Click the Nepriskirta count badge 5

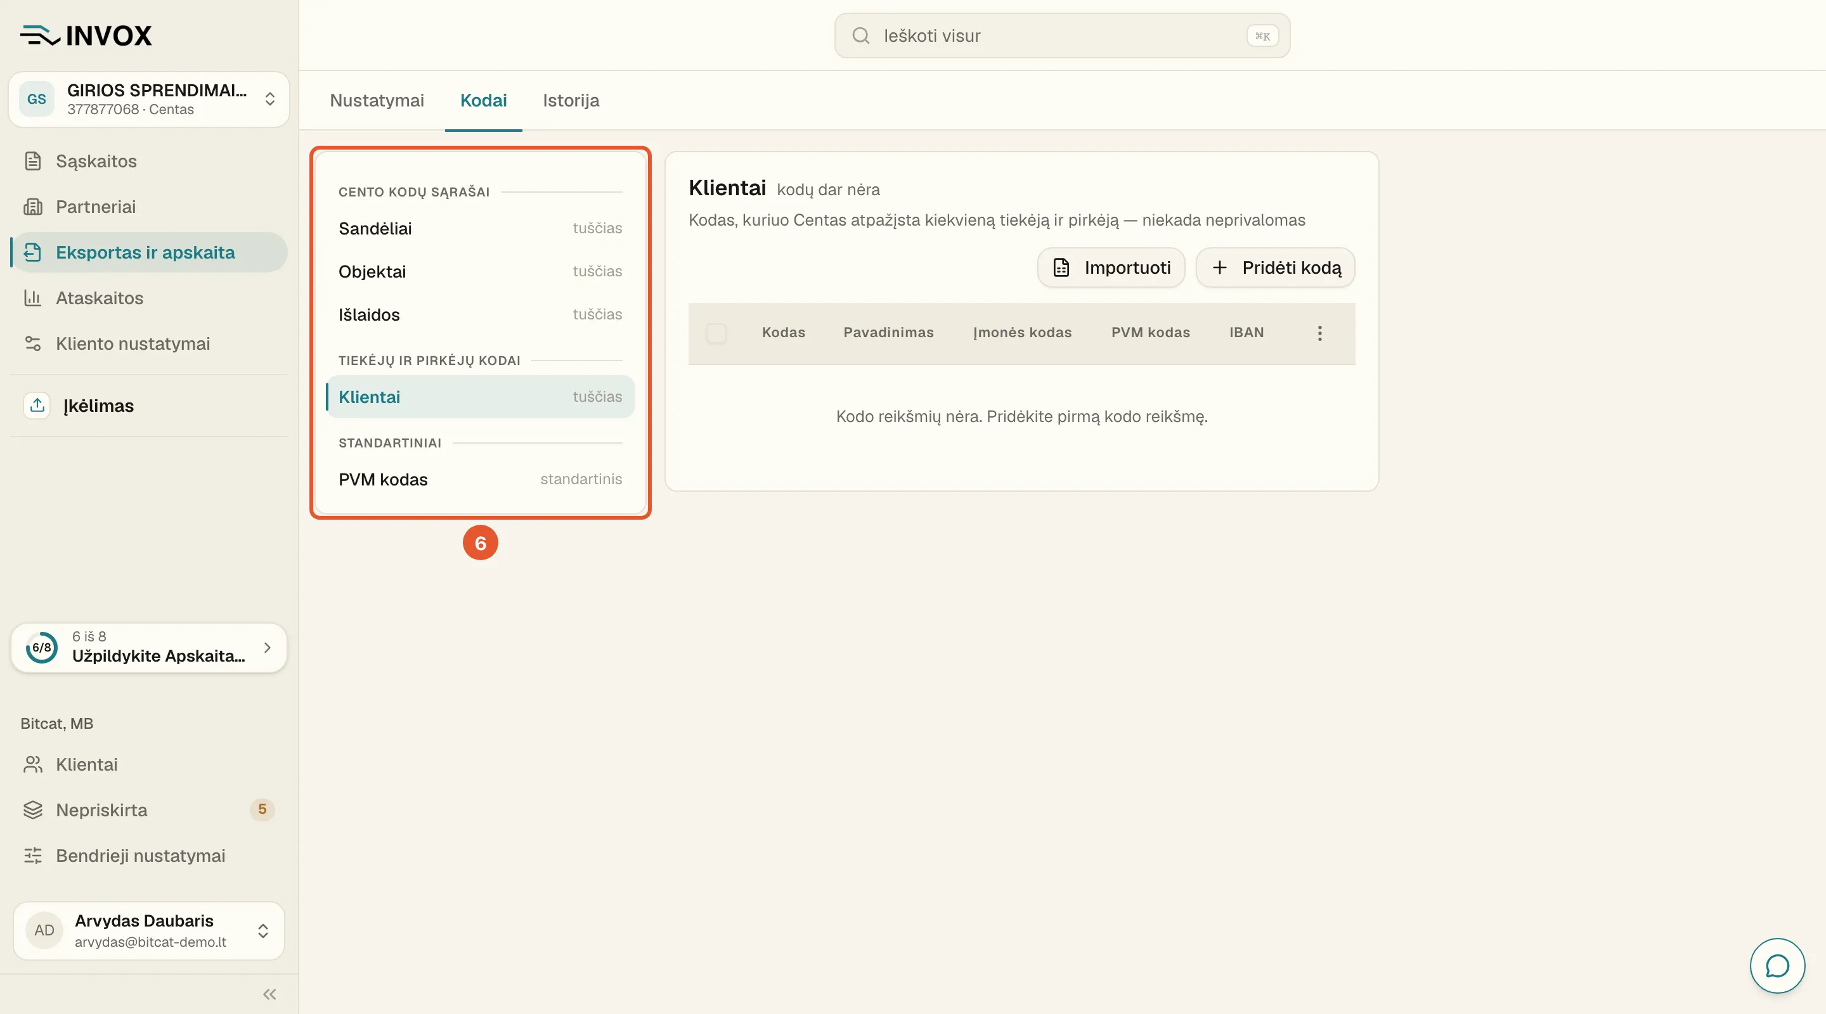pyautogui.click(x=262, y=809)
